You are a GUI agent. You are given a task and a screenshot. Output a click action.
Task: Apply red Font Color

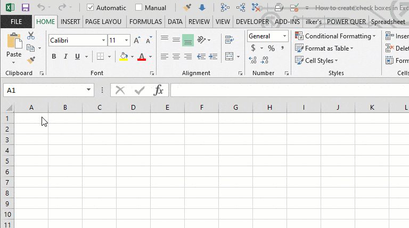142,56
